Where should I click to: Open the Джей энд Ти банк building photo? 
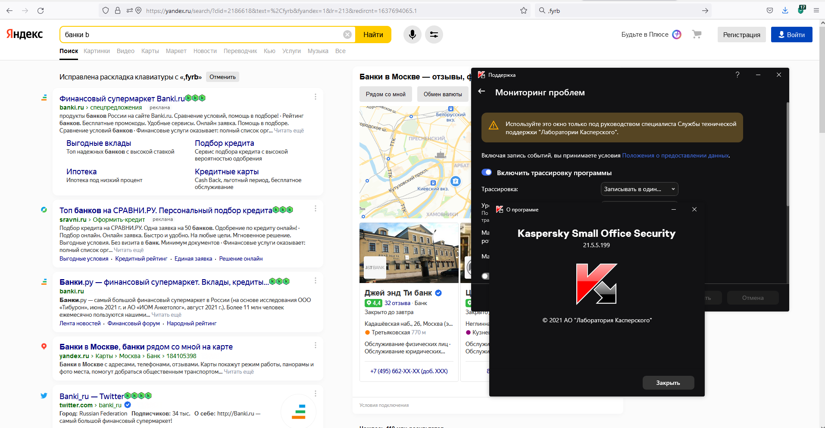[409, 253]
